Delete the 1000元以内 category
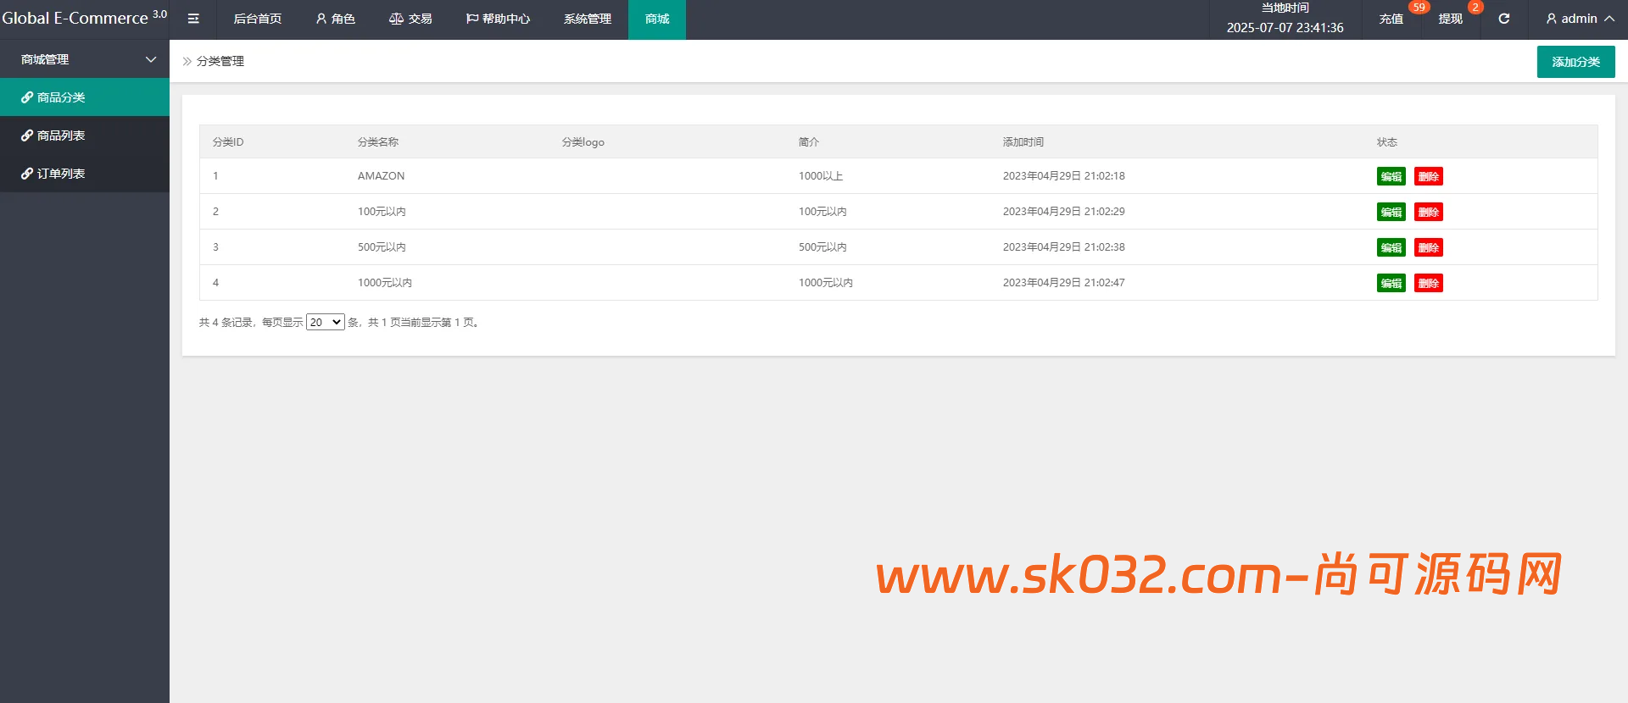This screenshot has width=1628, height=703. tap(1428, 283)
